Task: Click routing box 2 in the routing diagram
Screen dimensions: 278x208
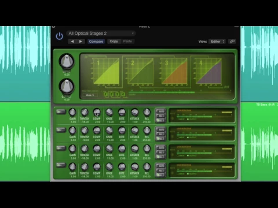Action: [x=112, y=94]
